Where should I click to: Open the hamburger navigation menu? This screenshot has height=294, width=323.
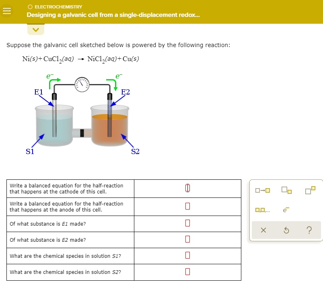(x=6, y=11)
